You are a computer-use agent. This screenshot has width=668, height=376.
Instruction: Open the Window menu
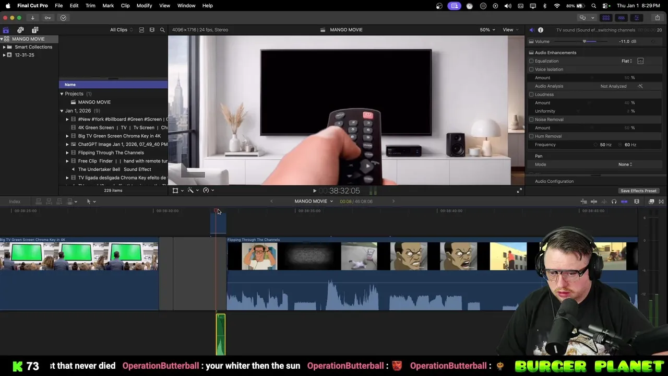186,6
